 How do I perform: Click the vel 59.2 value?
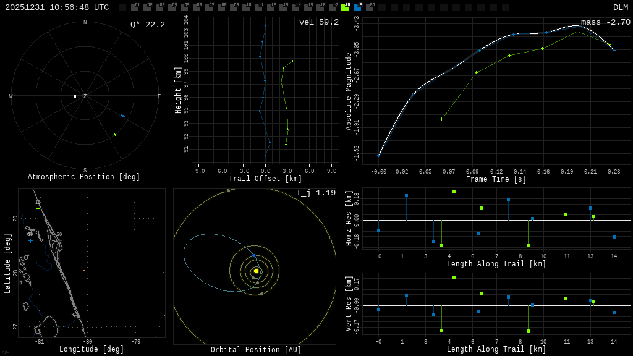pos(319,22)
